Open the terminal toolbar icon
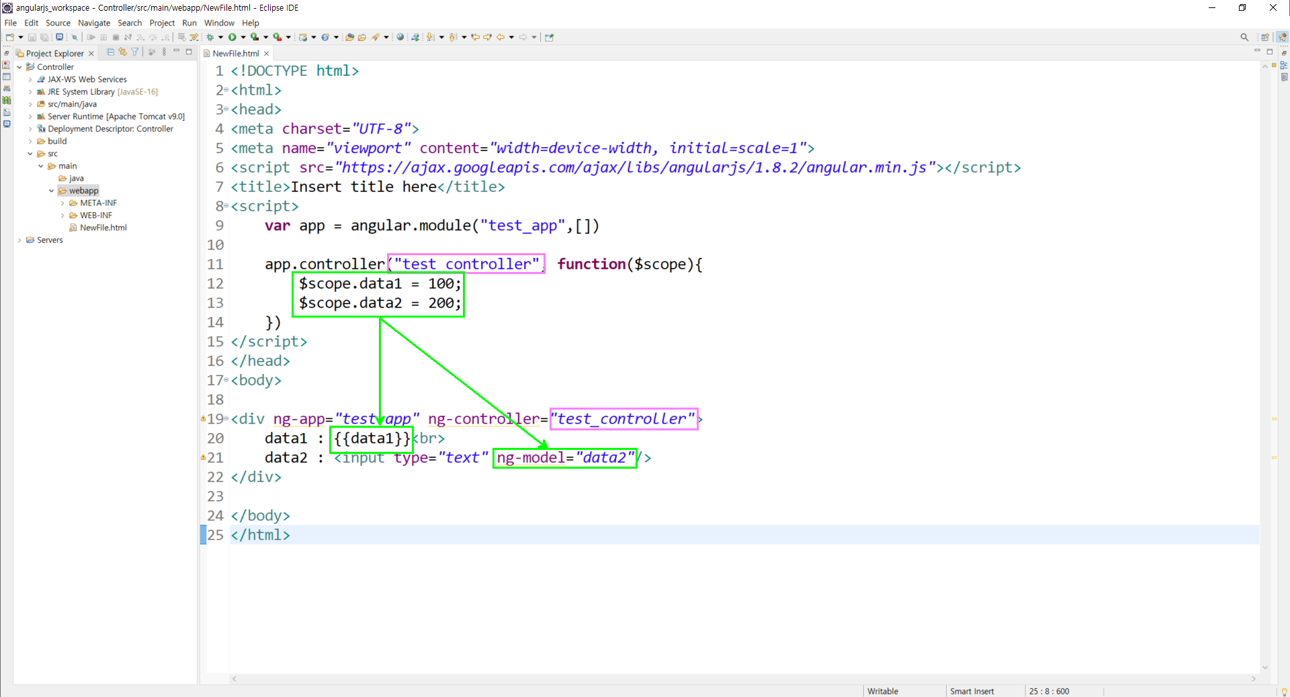The height and width of the screenshot is (697, 1290). pyautogui.click(x=60, y=38)
